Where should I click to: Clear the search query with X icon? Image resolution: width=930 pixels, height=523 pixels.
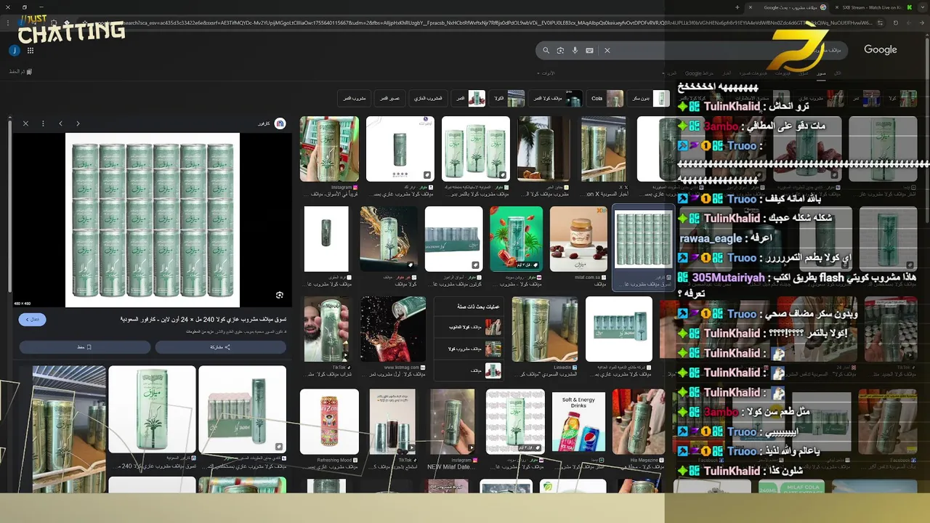607,50
